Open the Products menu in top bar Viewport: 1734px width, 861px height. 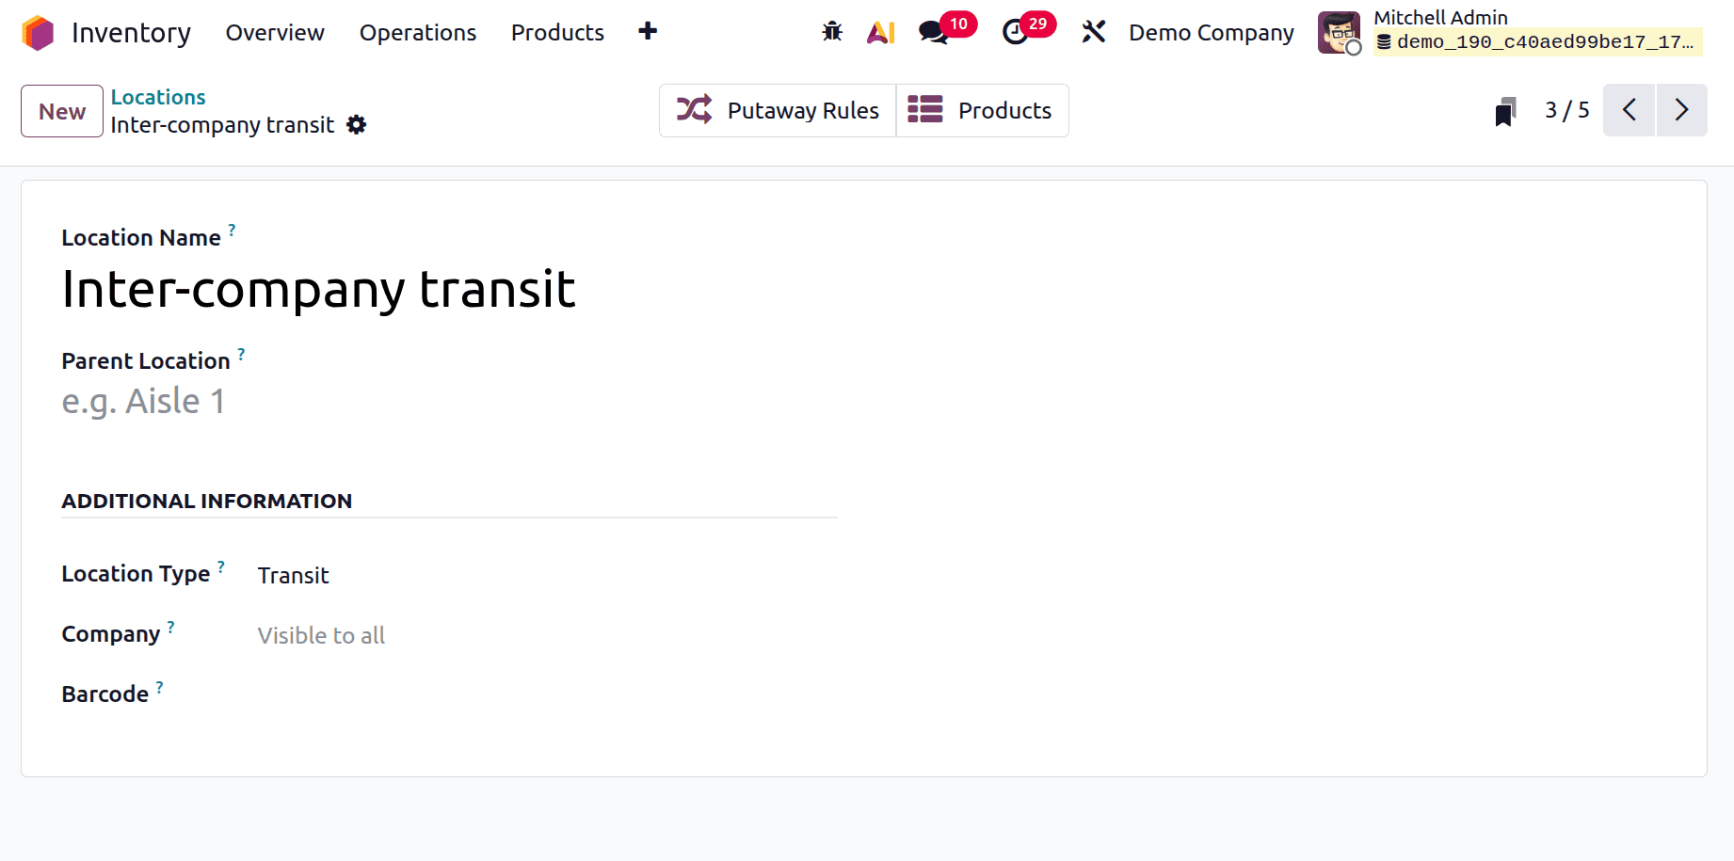[x=556, y=32]
